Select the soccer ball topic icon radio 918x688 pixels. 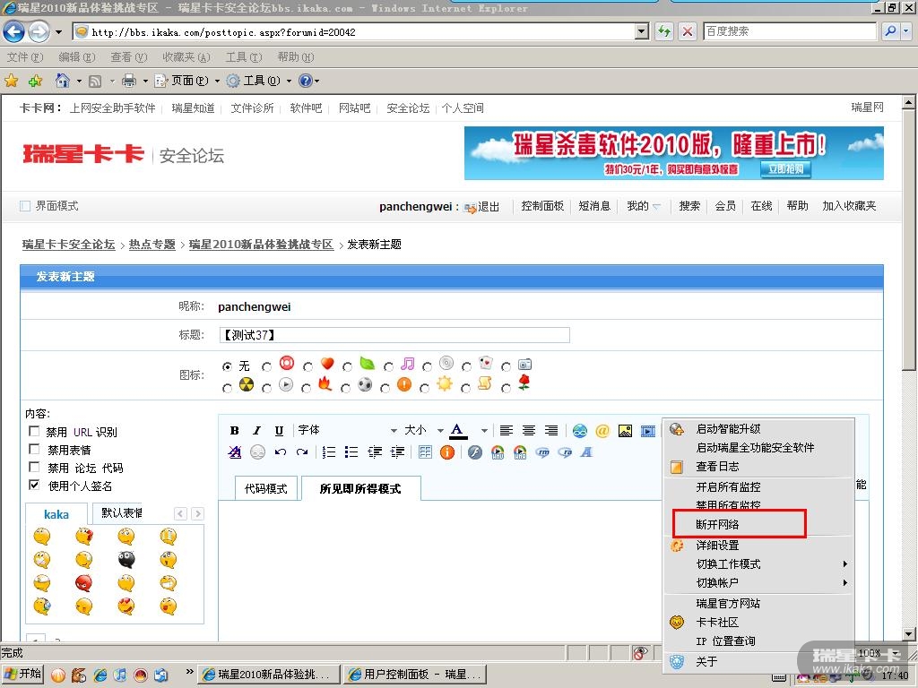pos(345,388)
